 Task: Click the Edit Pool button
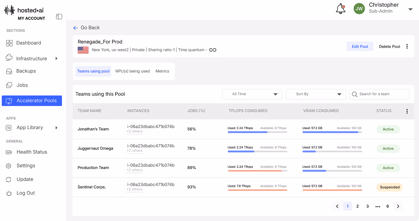point(360,46)
